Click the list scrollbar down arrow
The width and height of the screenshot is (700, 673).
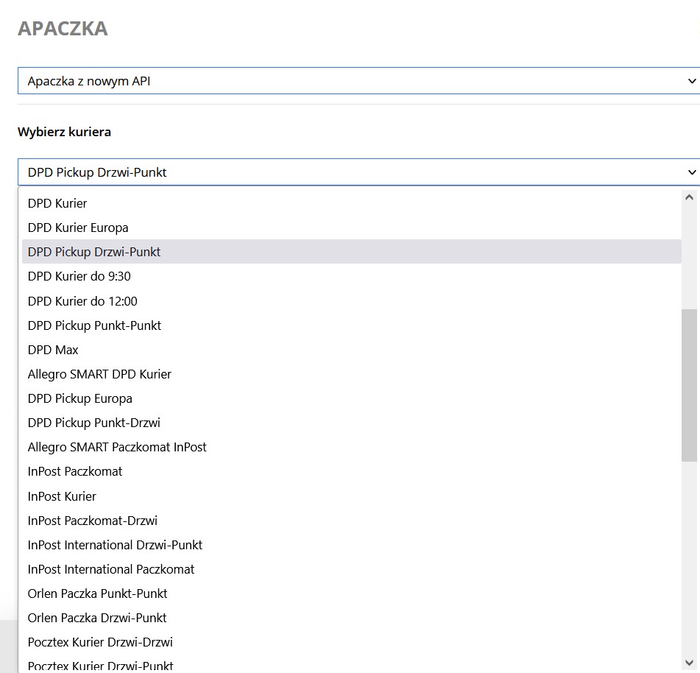pos(689,662)
